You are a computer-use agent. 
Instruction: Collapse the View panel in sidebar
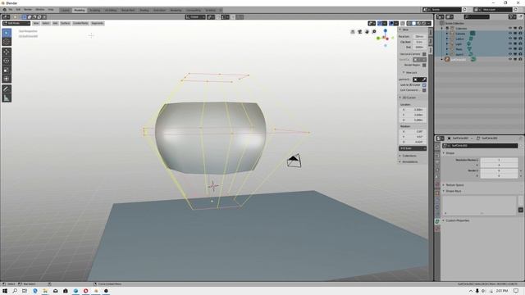tap(400, 29)
